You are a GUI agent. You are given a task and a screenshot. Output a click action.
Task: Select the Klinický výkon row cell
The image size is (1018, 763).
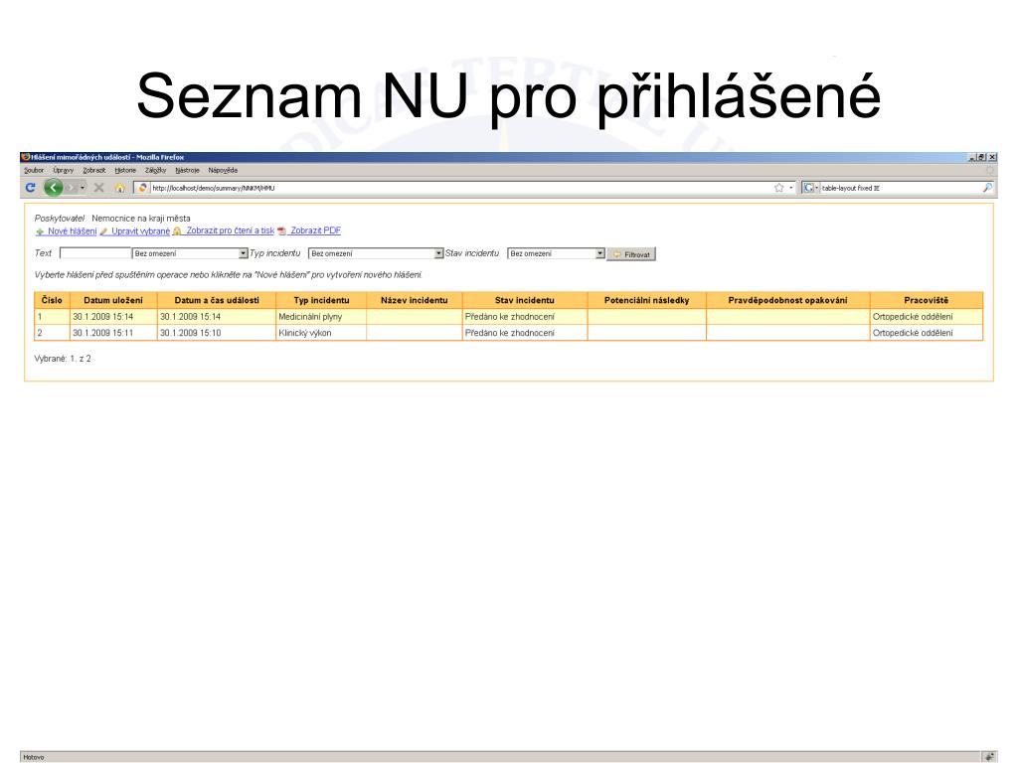pos(321,333)
